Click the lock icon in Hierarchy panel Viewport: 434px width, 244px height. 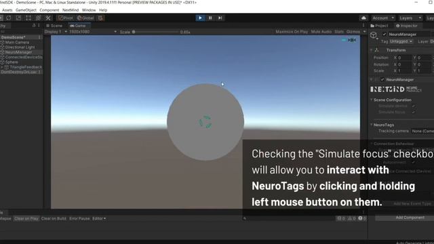click(34, 26)
